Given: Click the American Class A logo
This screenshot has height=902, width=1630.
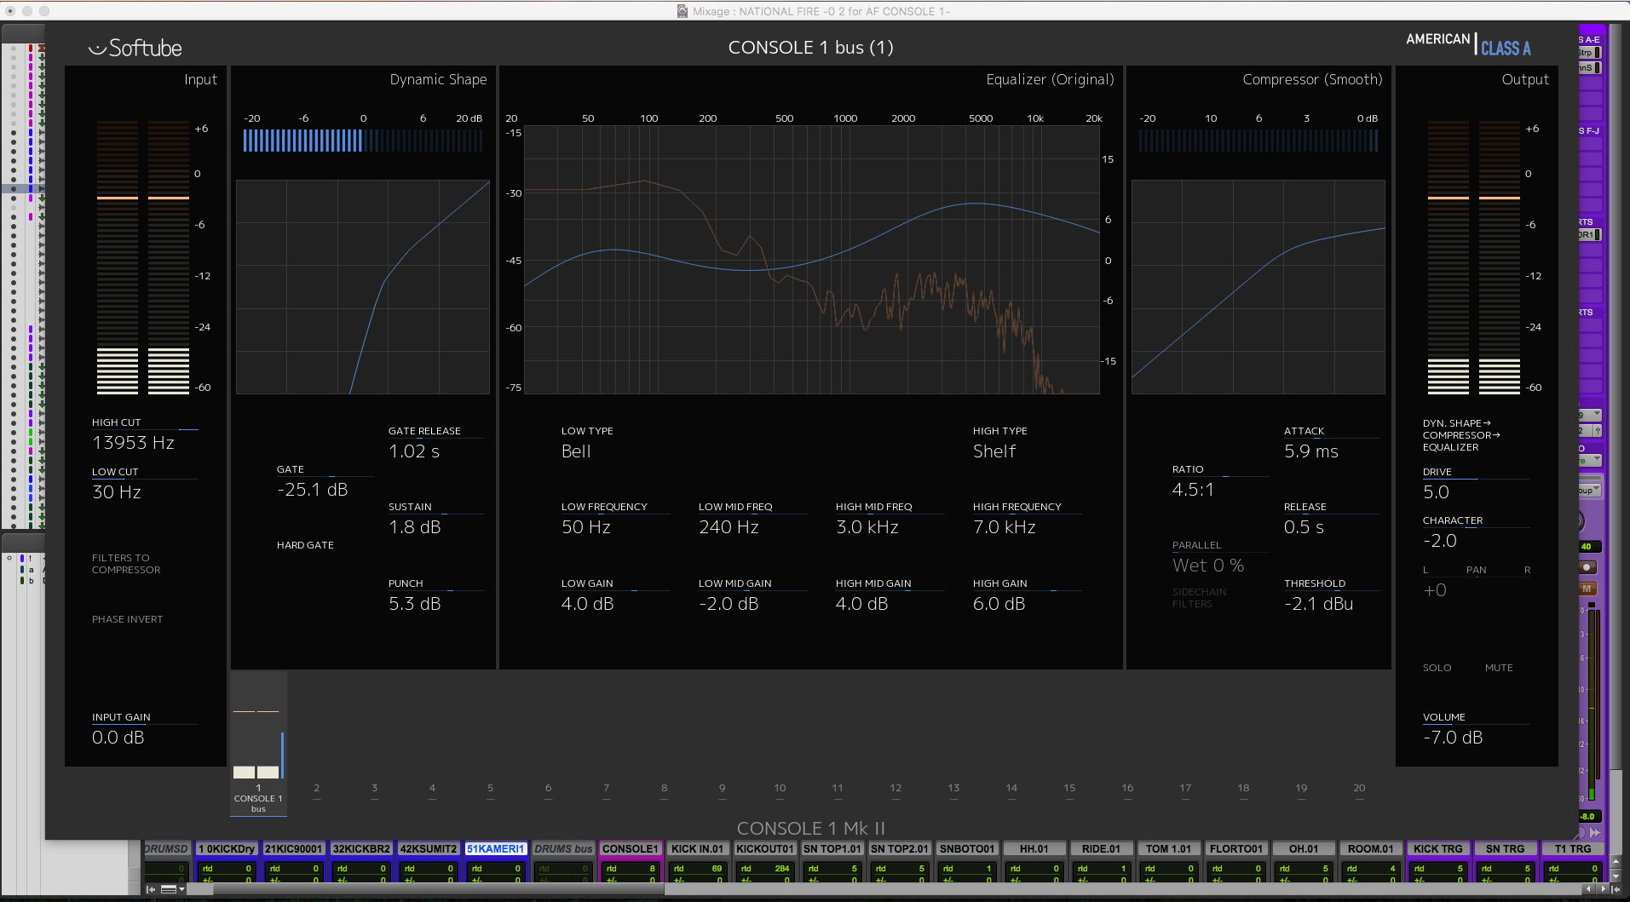Looking at the screenshot, I should [1467, 44].
